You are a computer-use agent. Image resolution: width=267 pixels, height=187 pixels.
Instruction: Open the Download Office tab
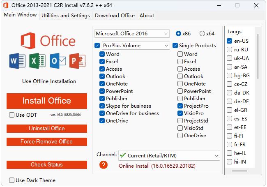[x=115, y=16]
